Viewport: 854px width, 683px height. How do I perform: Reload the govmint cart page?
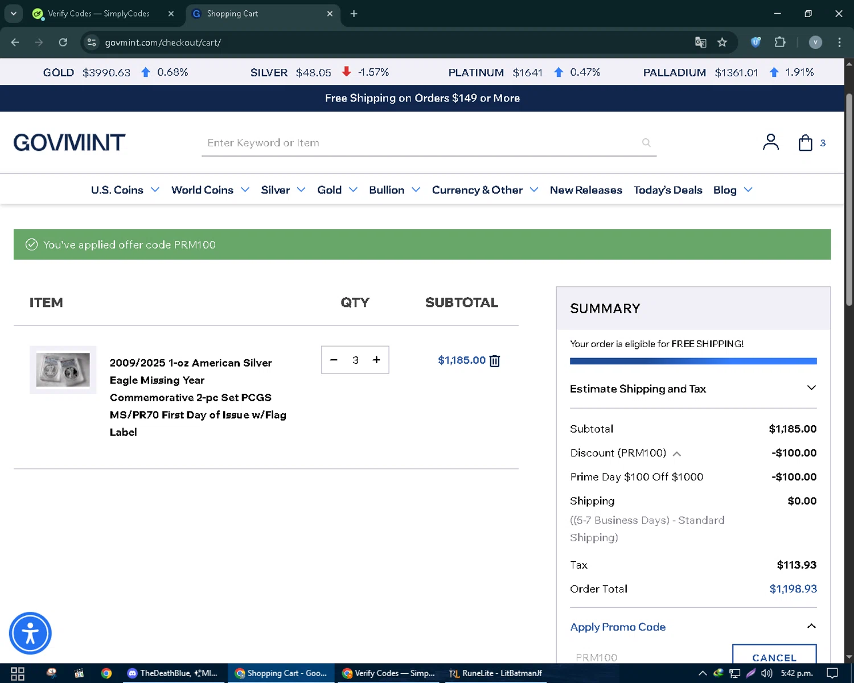tap(63, 42)
